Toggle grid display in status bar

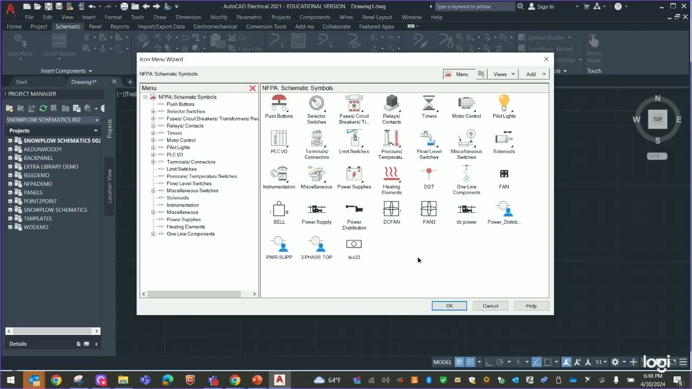(x=459, y=362)
